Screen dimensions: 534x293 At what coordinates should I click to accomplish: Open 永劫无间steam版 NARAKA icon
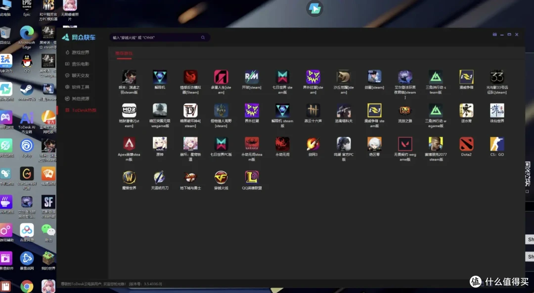[252, 144]
